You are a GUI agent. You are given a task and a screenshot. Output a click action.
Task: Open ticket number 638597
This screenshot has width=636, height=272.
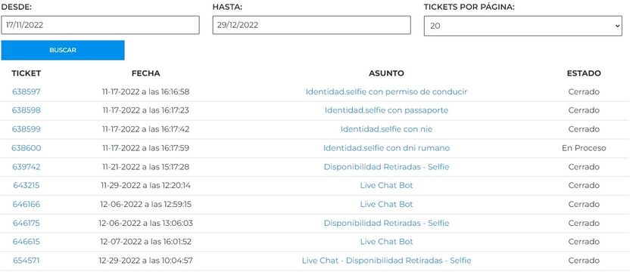click(x=26, y=92)
